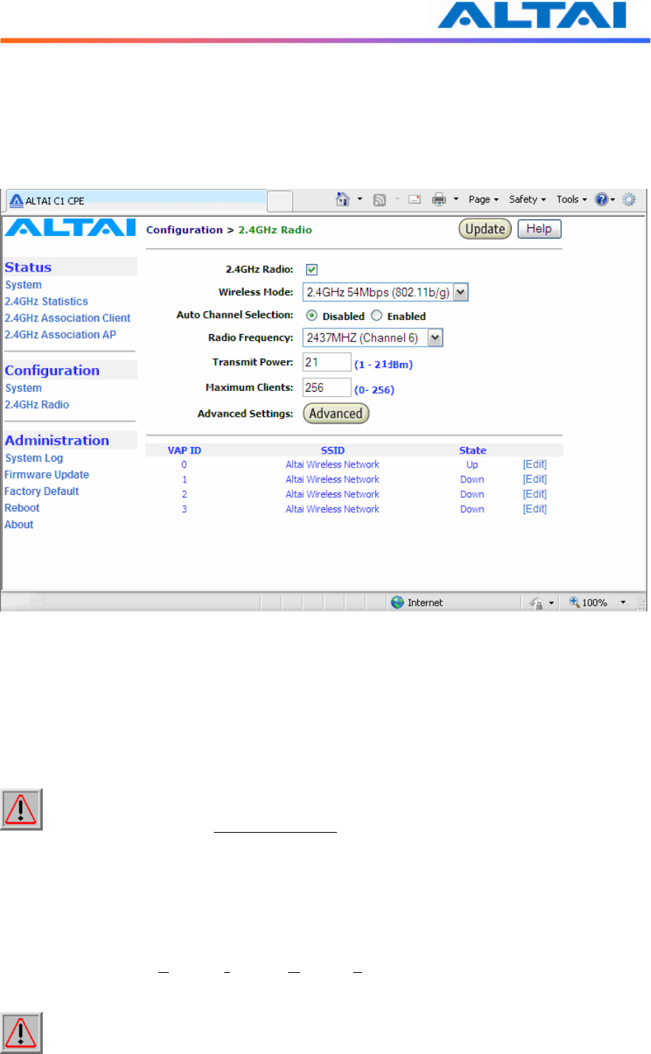Open the Tools menu

pos(571,199)
